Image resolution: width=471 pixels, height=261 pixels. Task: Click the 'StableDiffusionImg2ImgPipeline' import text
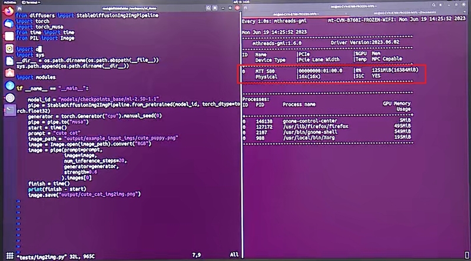tap(117, 15)
